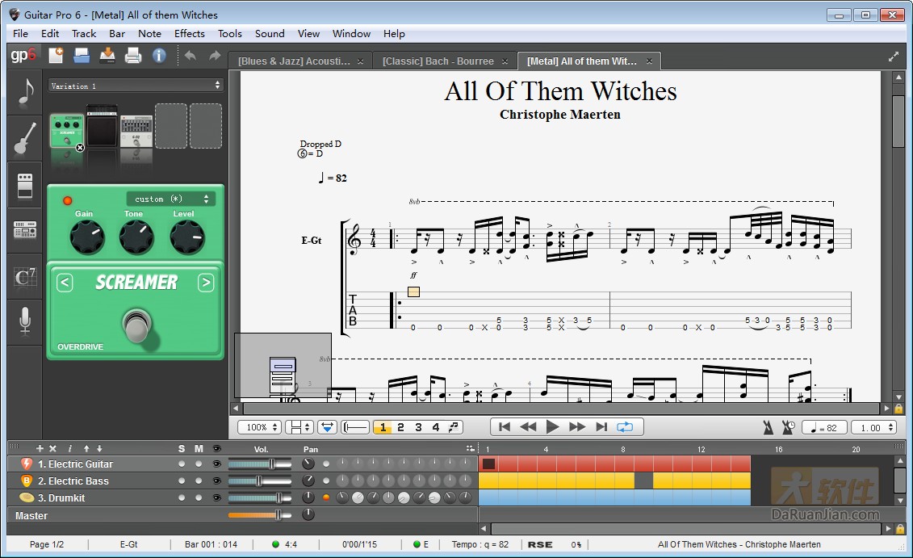Select the 1. Electric Guitar track
Viewport: 913px width, 558px height.
click(x=75, y=464)
